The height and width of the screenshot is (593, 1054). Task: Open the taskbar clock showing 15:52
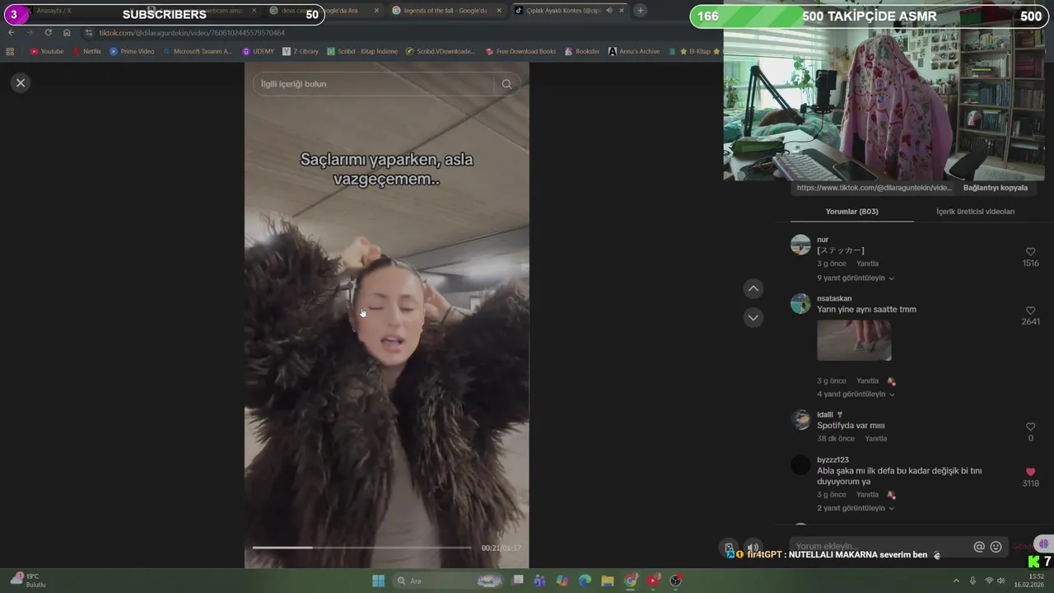1028,581
